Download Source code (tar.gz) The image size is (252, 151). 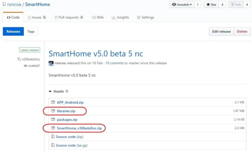(x=72, y=145)
